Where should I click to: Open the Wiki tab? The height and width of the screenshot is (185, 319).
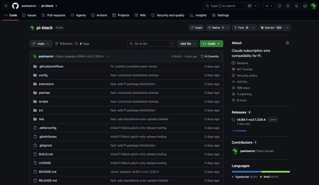[x=140, y=15]
